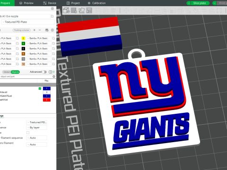The height and width of the screenshot is (170, 227).
Task: Open filament 2 Bambu PLA Basic dropdown
Action: pos(39,38)
